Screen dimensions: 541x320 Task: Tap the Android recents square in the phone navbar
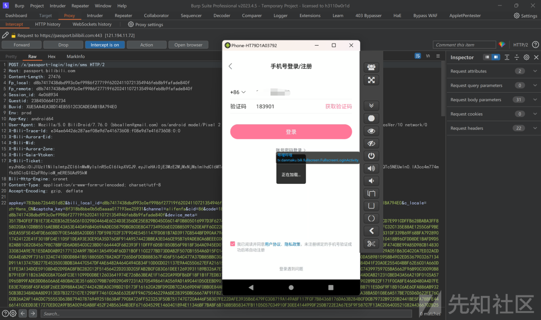click(x=331, y=287)
